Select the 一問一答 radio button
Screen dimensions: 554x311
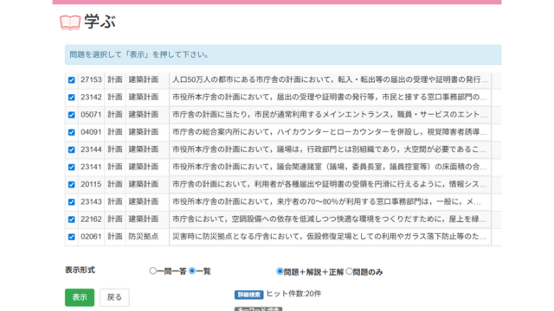[x=152, y=270]
